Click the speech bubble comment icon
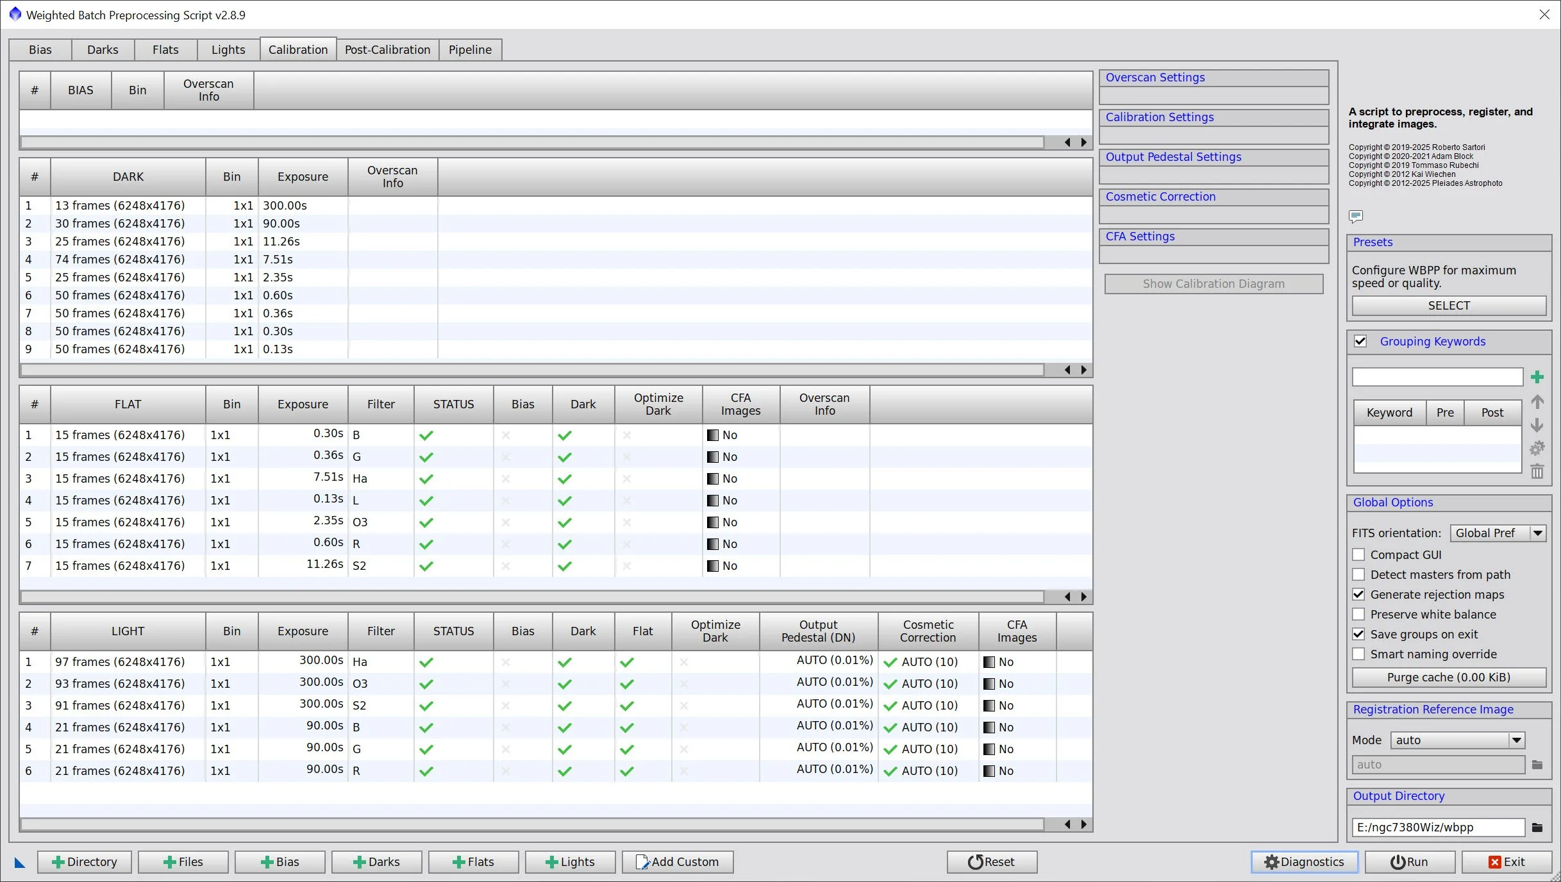This screenshot has height=882, width=1561. pyautogui.click(x=1355, y=216)
